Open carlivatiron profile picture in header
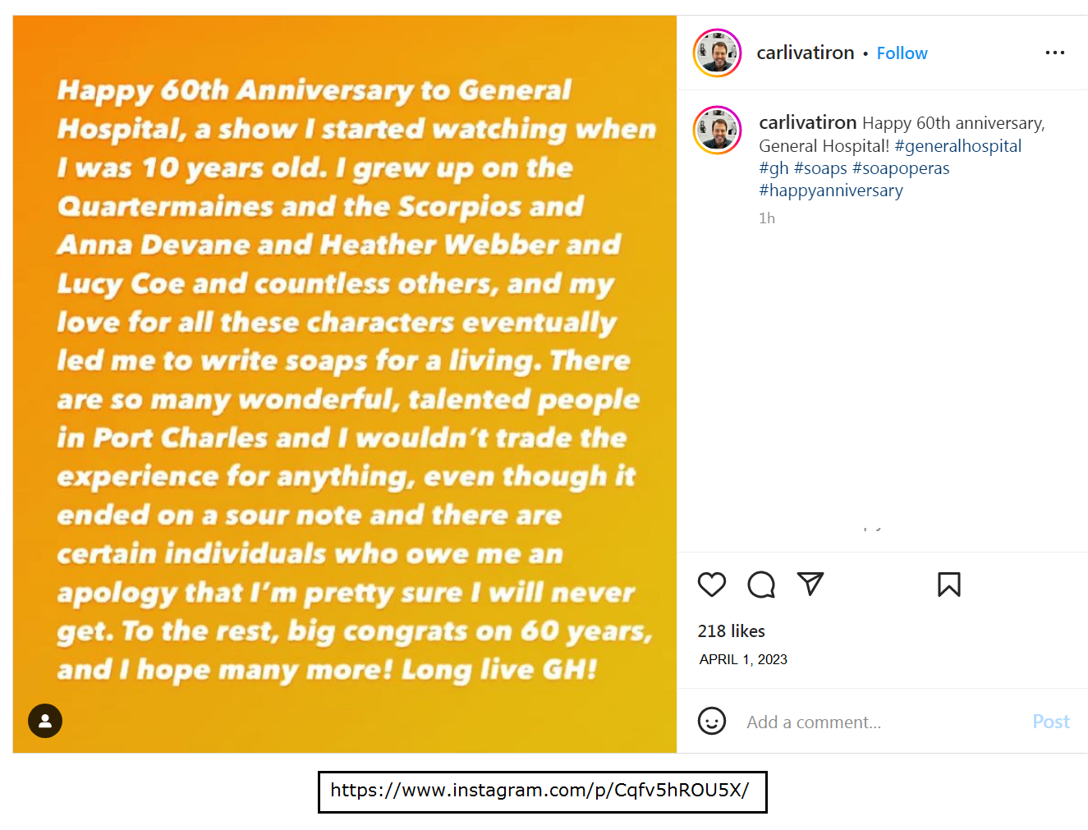 718,53
